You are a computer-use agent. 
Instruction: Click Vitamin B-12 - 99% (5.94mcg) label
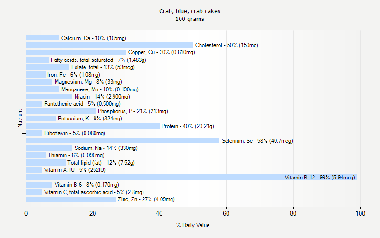pyautogui.click(x=320, y=178)
